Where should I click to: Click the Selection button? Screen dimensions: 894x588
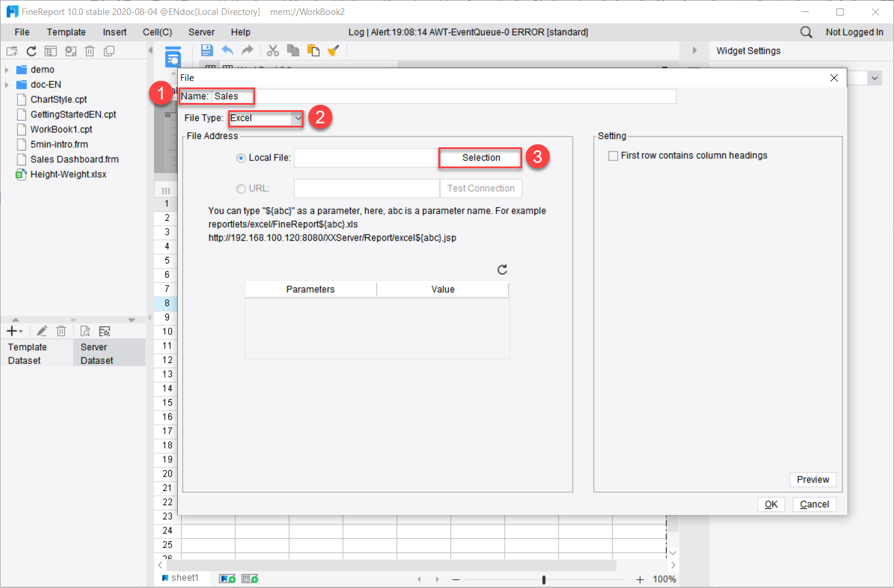point(481,157)
